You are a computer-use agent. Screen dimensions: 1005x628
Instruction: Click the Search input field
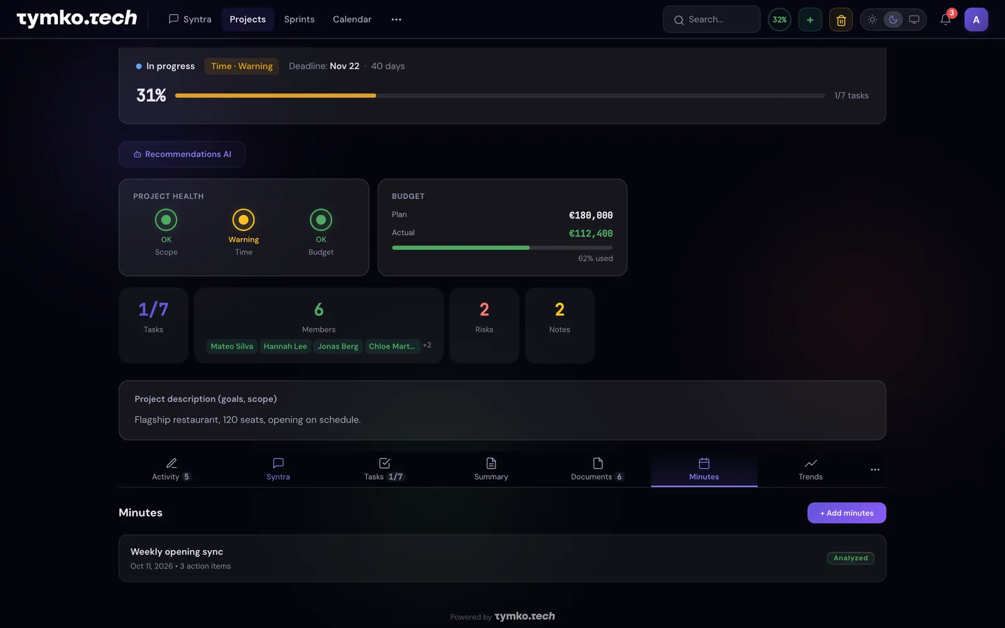712,19
